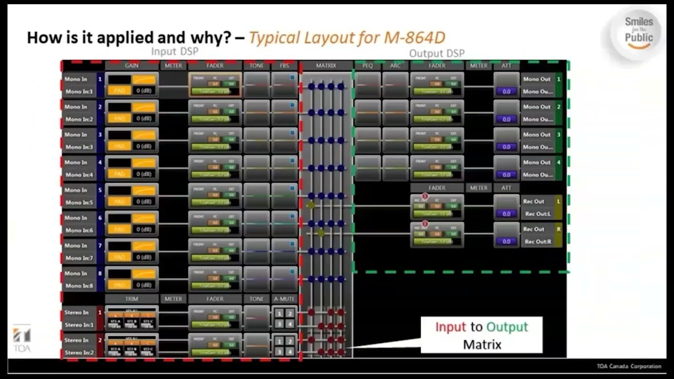Toggle A-MUTE button 1 on Stereo In 1
This screenshot has height=379, width=674.
pyautogui.click(x=280, y=313)
